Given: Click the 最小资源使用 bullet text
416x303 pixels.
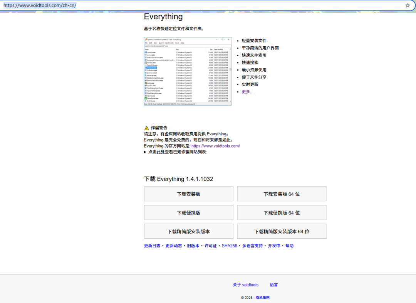Looking at the screenshot, I should click(254, 70).
